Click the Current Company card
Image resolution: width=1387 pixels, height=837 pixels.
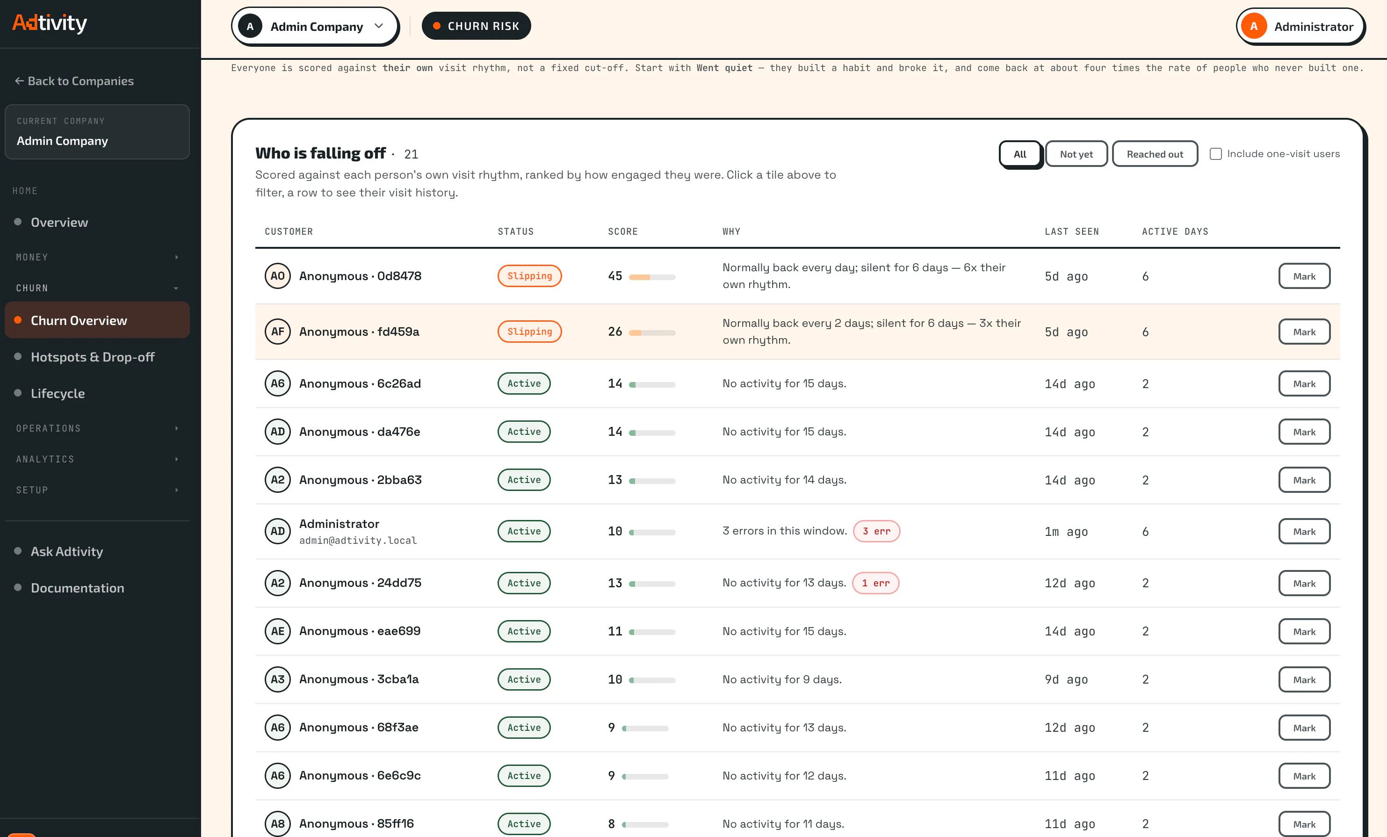pyautogui.click(x=97, y=132)
